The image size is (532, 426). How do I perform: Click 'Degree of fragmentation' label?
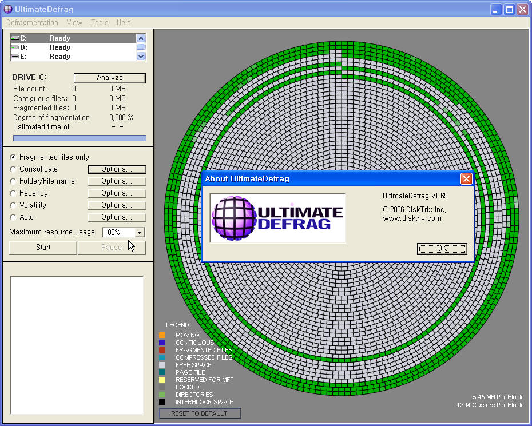(51, 118)
